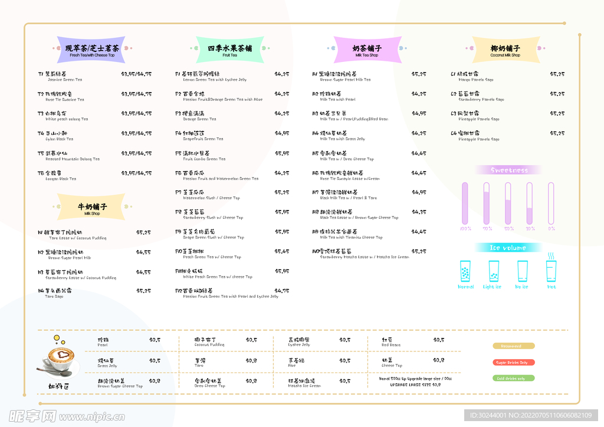The height and width of the screenshot is (427, 604).
Task: Select M7 Black Milk Tea w/ Pearl & Taro
Action: point(369,195)
